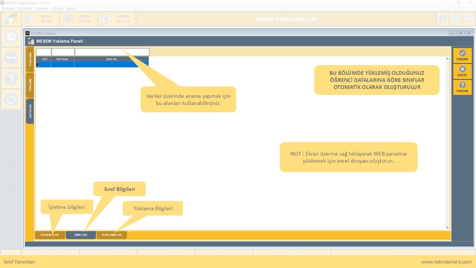Image resolution: width=476 pixels, height=268 pixels.
Task: Switch to the YOKLAMALAR bottom tab
Action: click(x=112, y=235)
